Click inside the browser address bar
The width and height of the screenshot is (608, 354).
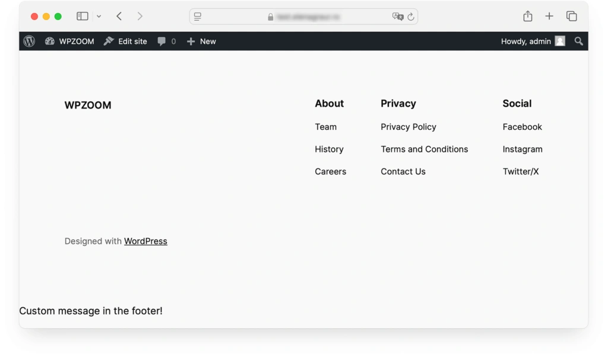303,16
